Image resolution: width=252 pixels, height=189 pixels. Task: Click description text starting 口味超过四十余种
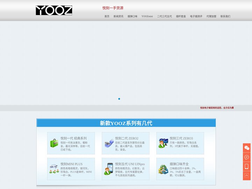(x=185, y=172)
